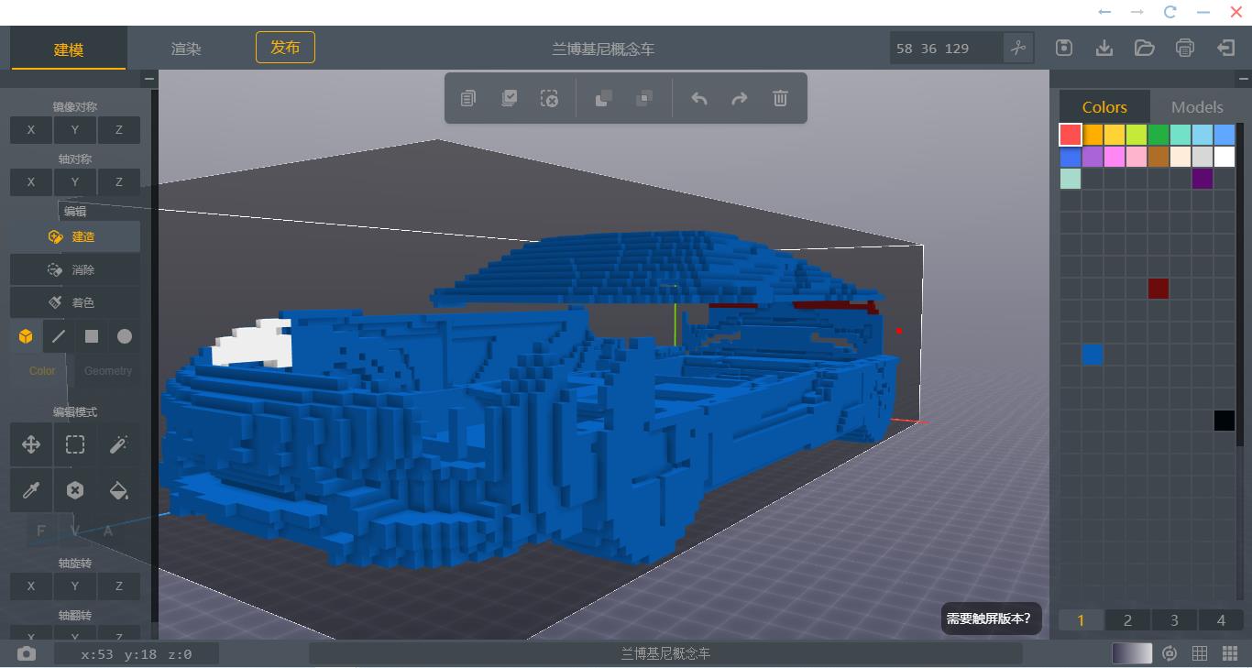Click the model size field 58 36 129

coord(945,49)
